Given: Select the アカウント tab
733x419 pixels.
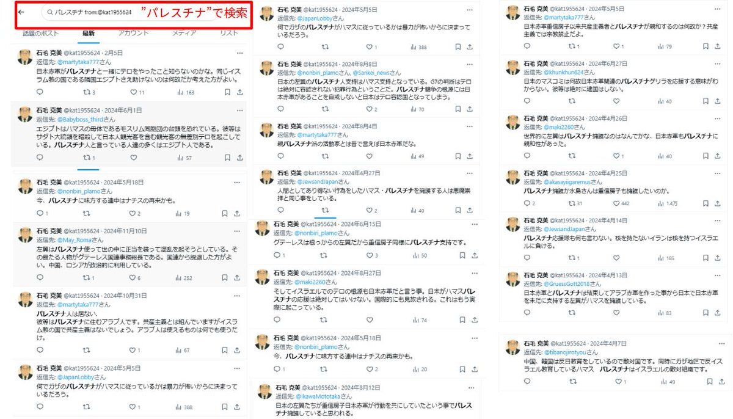Looking at the screenshot, I should 133,32.
